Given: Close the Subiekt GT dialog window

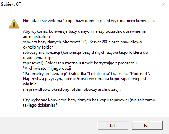Looking at the screenshot, I should 164,4.
